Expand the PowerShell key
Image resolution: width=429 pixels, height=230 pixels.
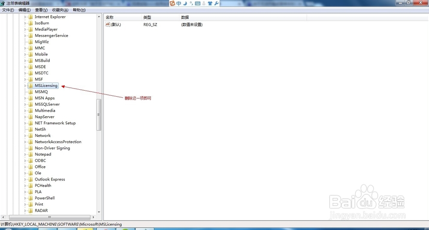pos(25,198)
